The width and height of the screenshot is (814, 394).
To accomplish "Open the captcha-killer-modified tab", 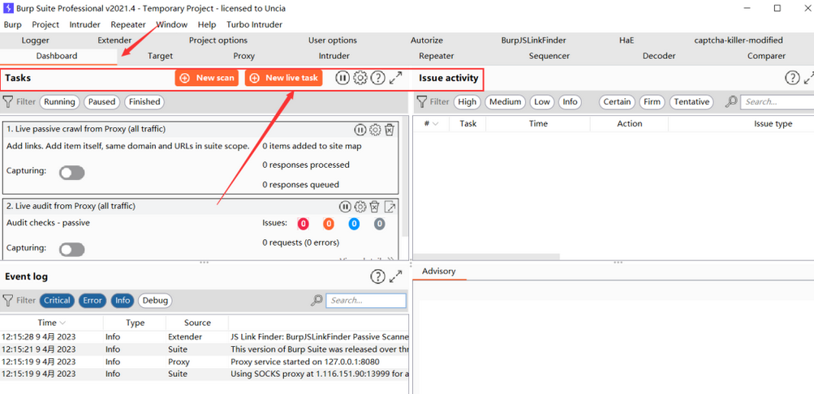I will [739, 41].
